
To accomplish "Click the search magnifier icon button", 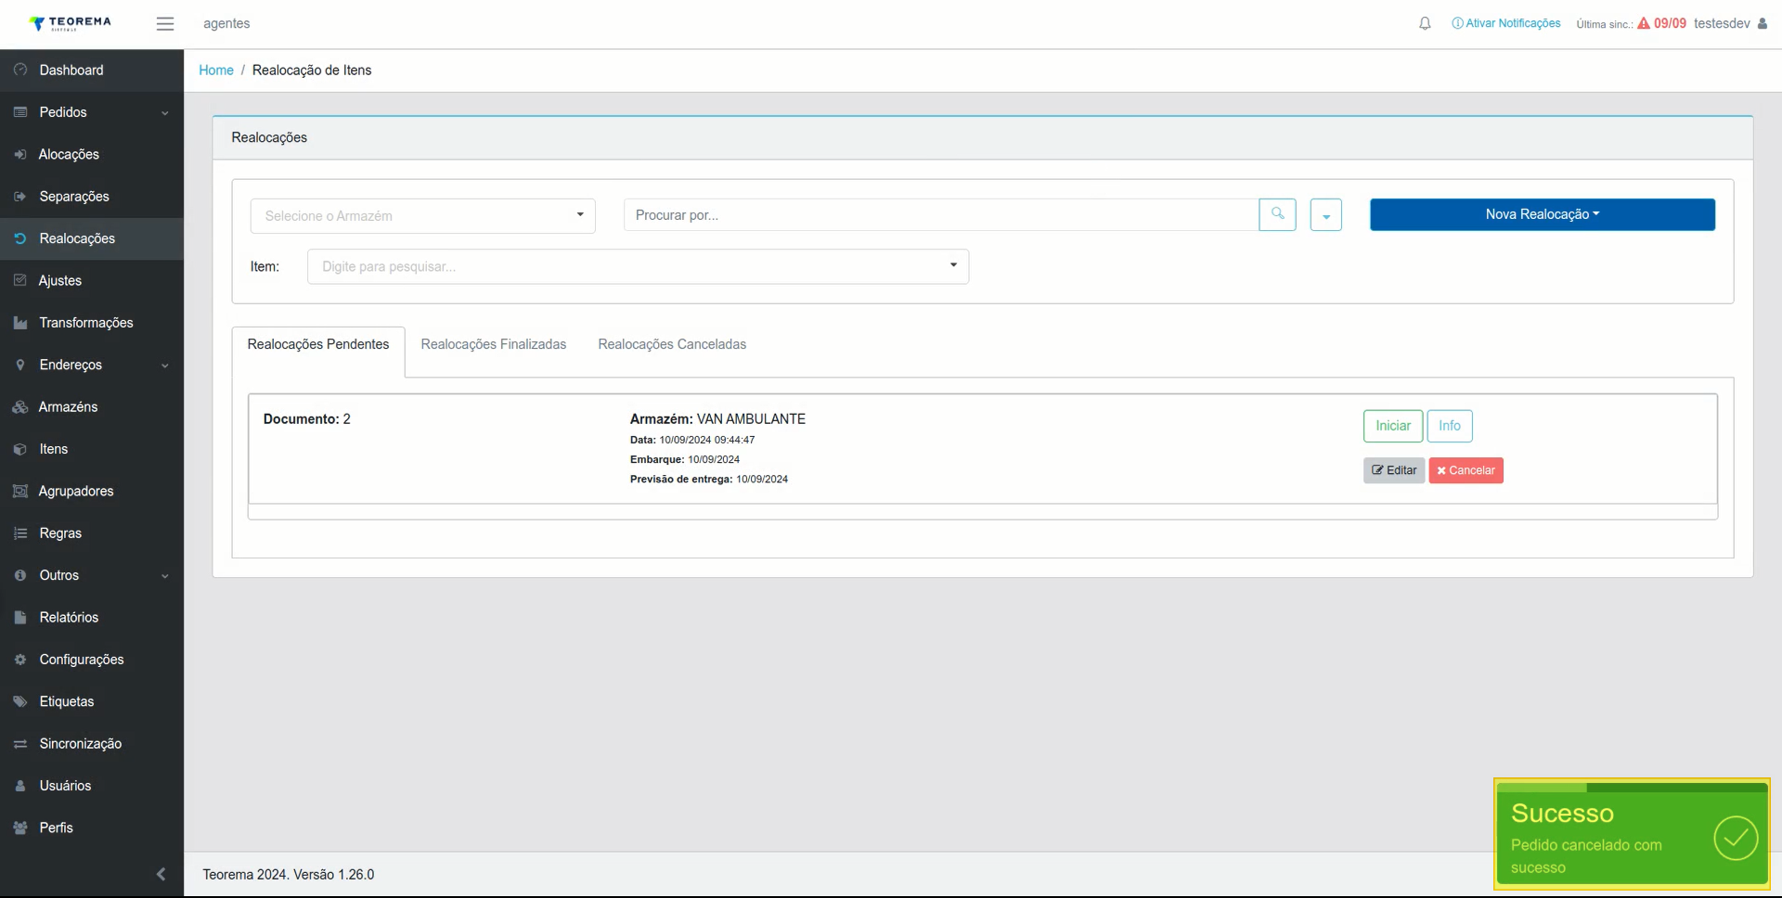I will click(1277, 214).
